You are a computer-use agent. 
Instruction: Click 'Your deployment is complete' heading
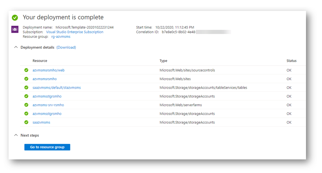click(x=63, y=17)
